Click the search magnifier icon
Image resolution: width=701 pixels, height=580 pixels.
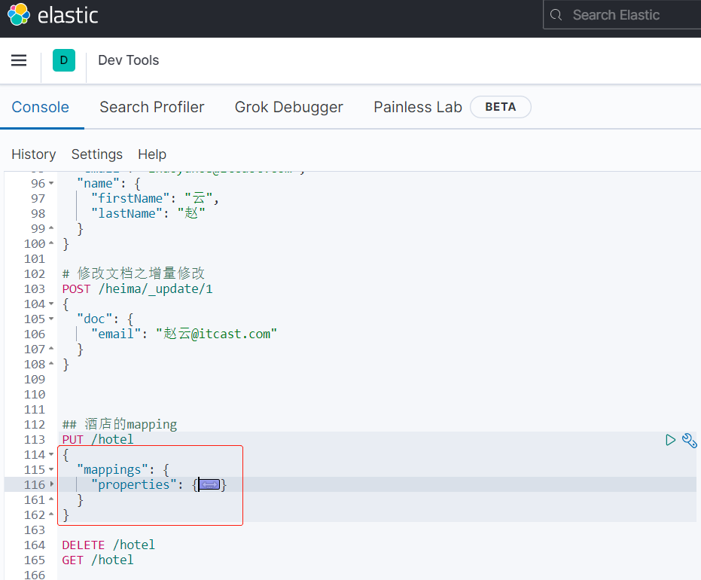tap(556, 15)
